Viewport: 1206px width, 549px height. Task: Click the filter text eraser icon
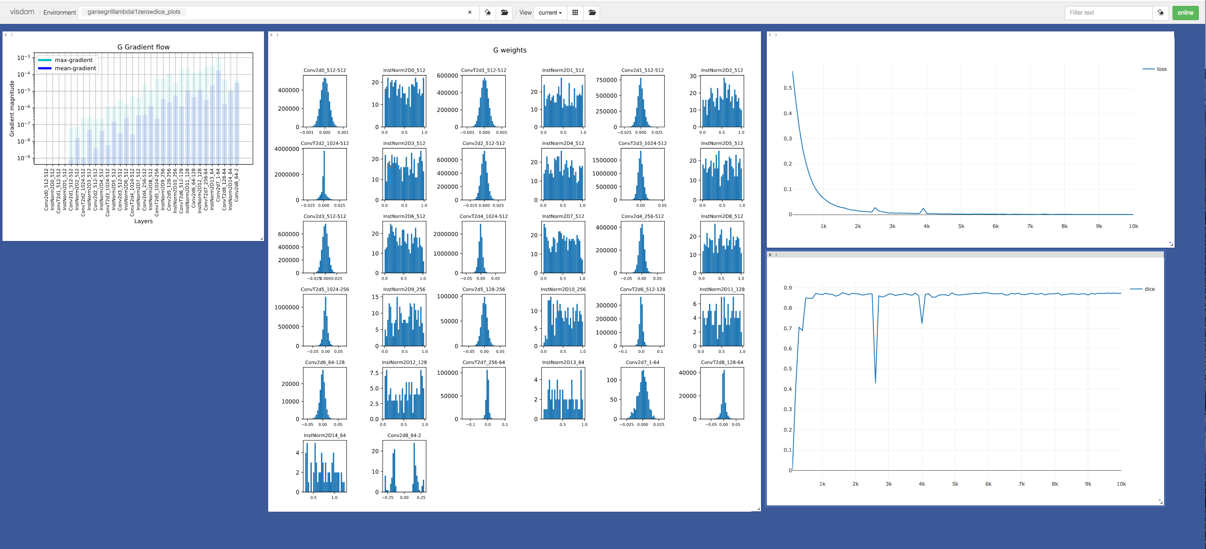pyautogui.click(x=1161, y=13)
